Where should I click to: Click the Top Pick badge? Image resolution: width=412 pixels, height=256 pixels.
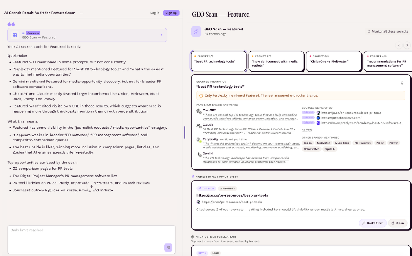[x=206, y=189]
